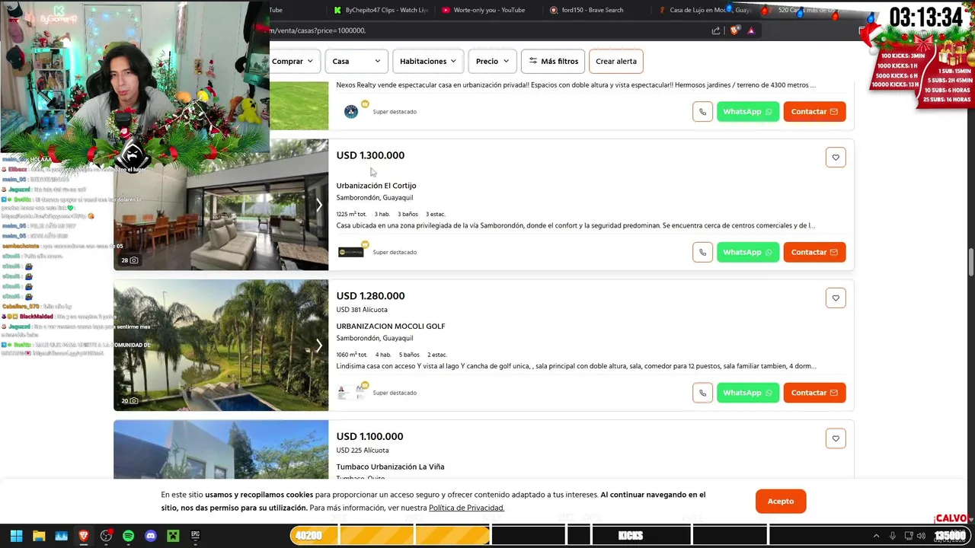Image resolution: width=975 pixels, height=548 pixels.
Task: Open Epic Games launcher from taskbar
Action: click(x=195, y=536)
